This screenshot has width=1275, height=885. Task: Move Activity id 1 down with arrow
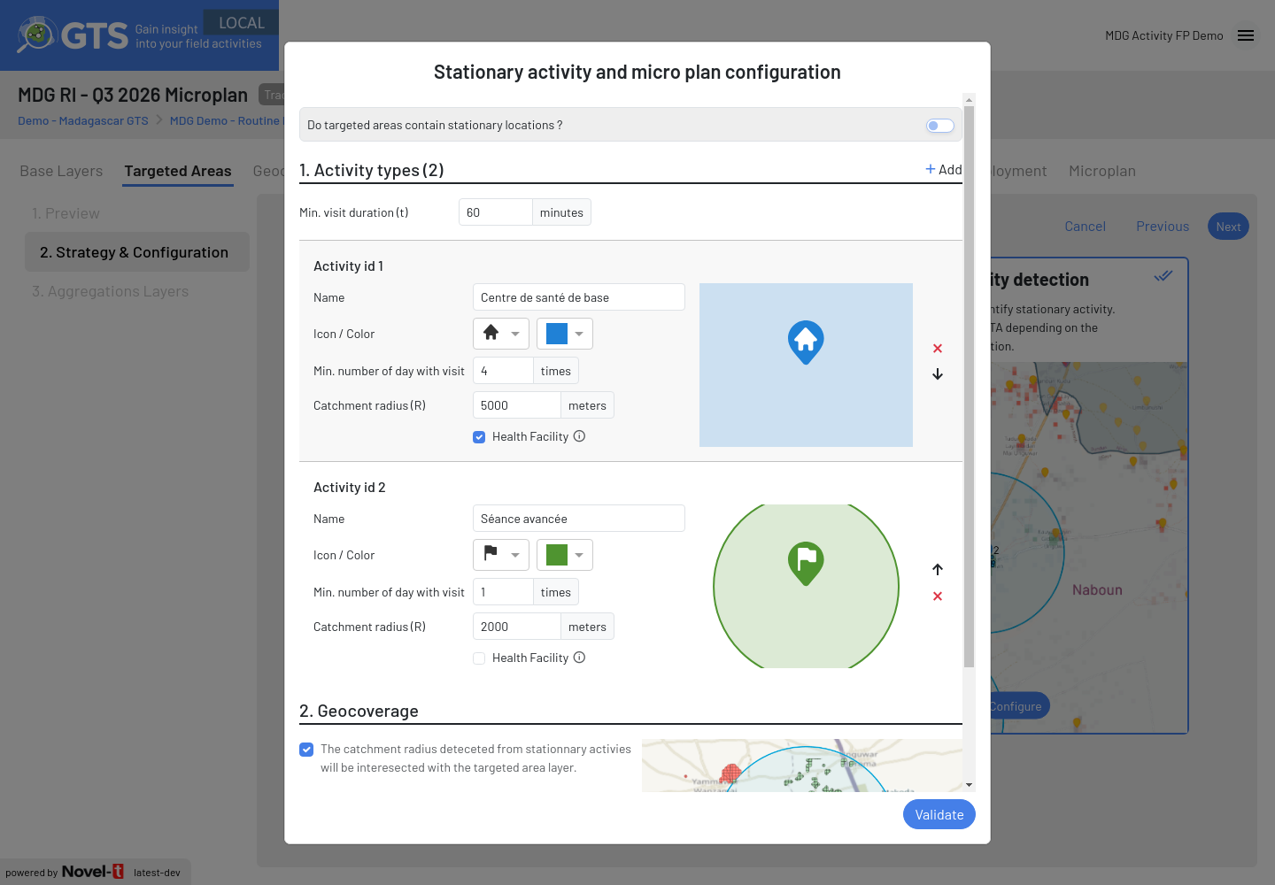pos(938,374)
